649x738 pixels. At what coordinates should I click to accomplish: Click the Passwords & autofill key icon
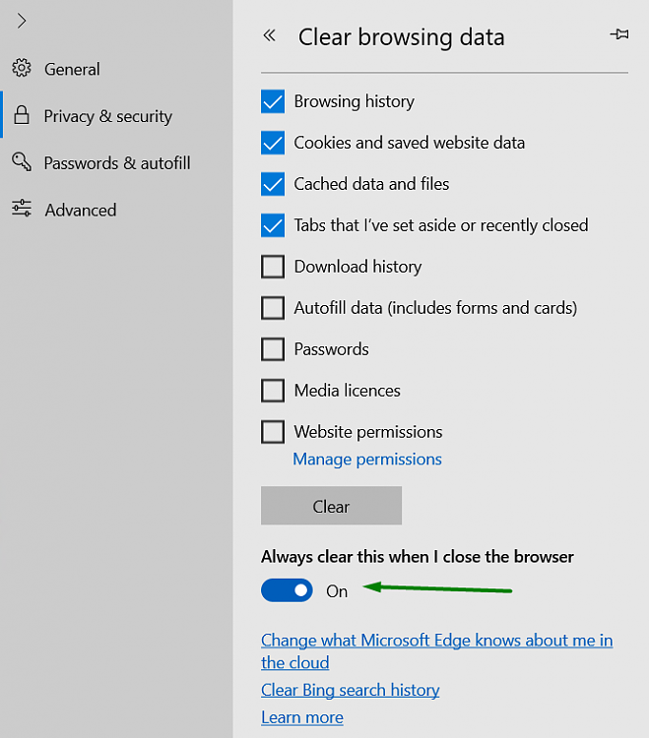coord(22,162)
